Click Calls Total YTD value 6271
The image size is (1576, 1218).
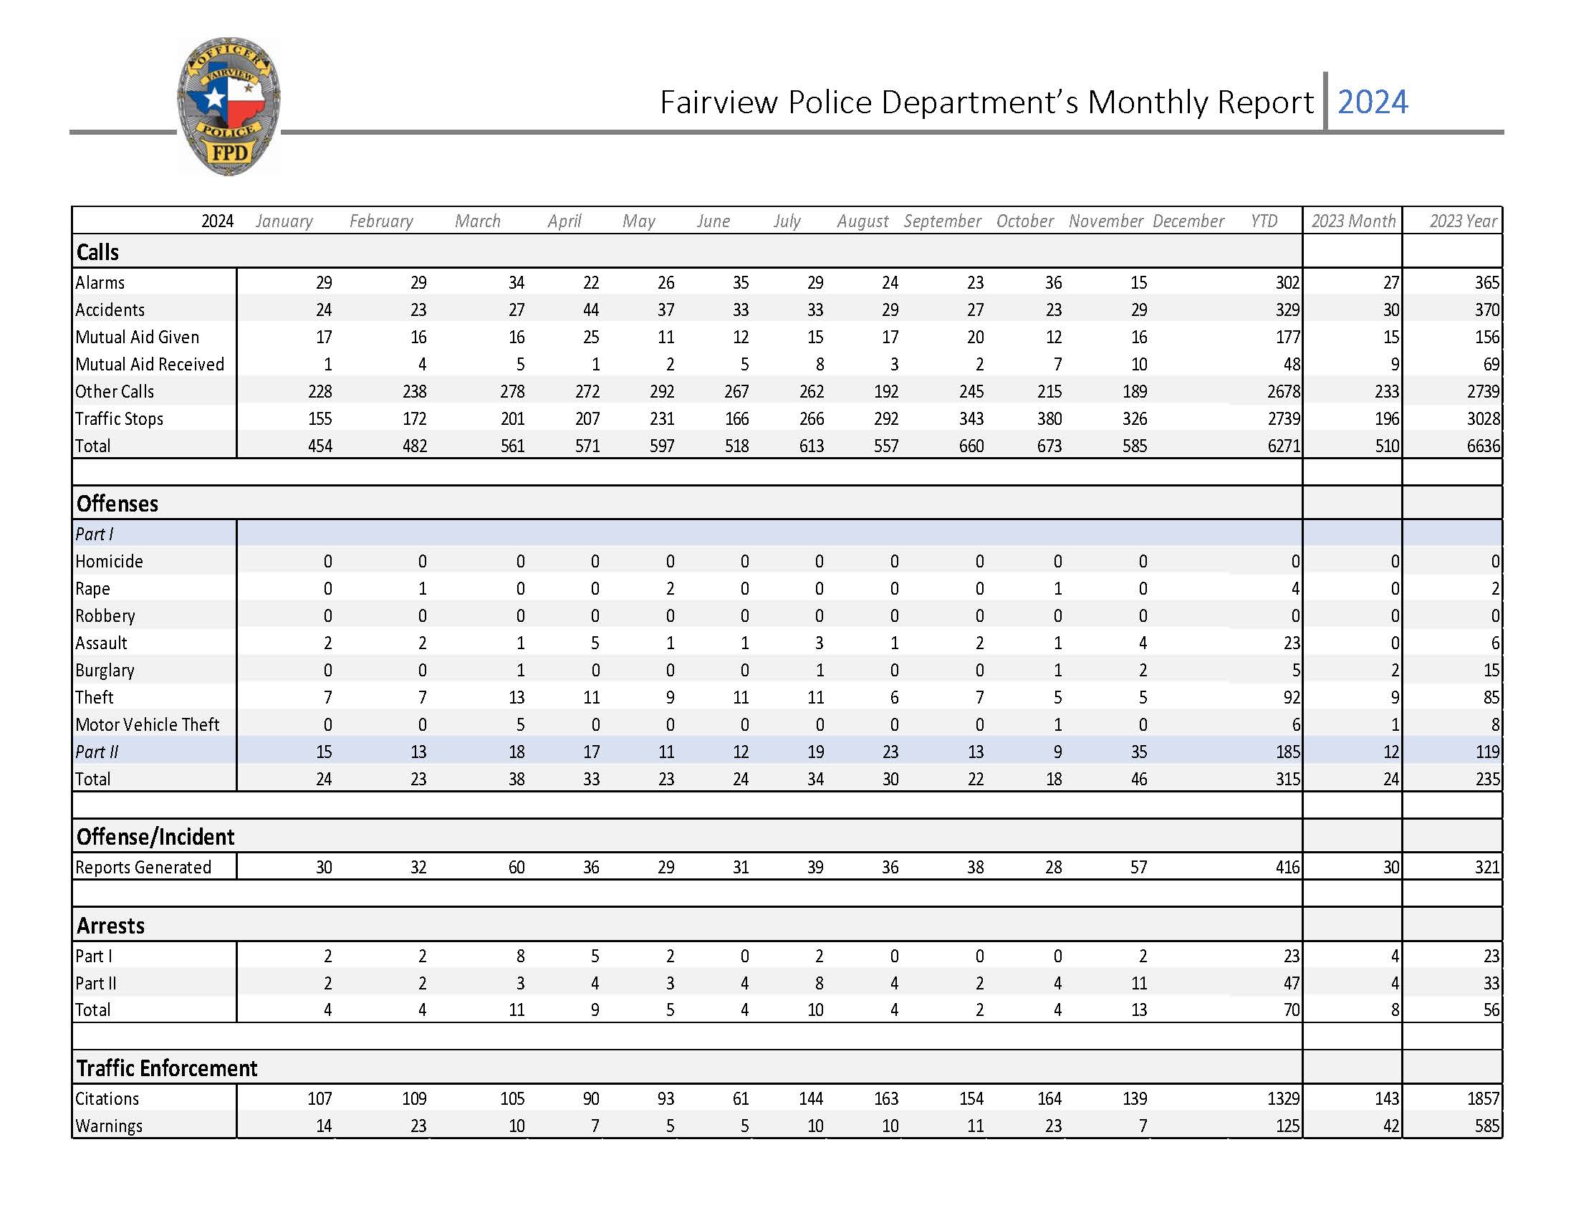(1284, 446)
